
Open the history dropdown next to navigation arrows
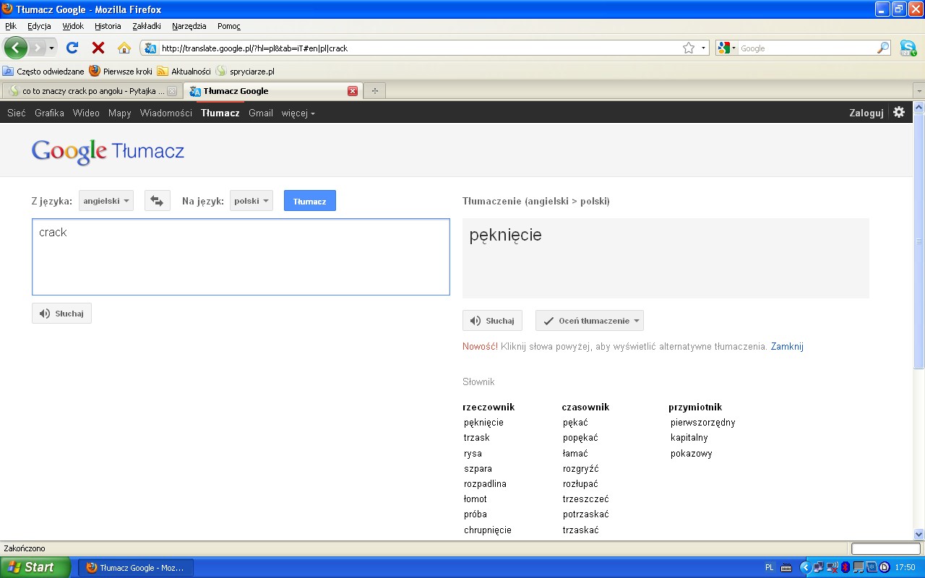[x=51, y=48]
